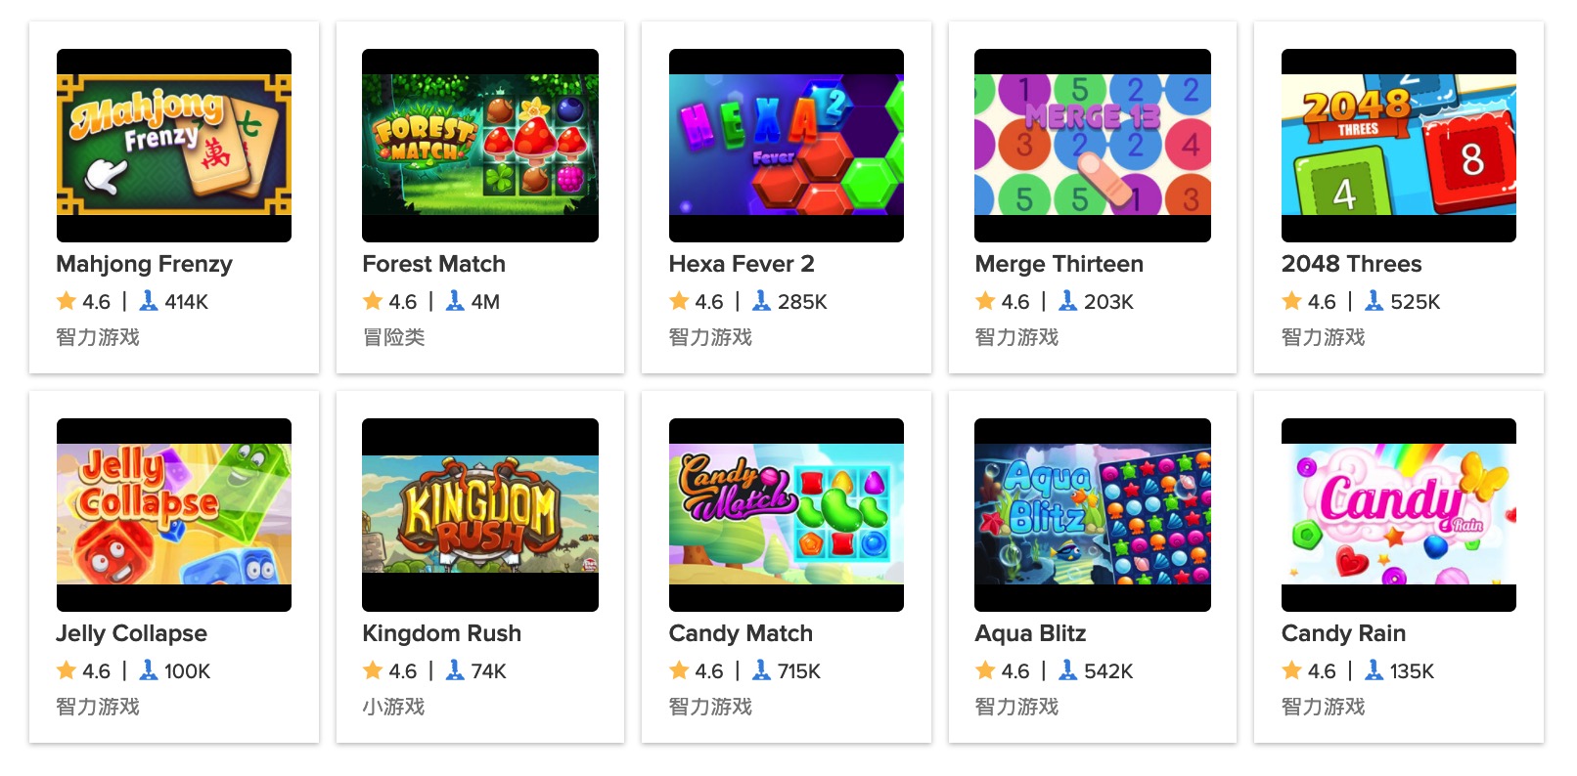
Task: Click the player count icon under 2048 Threes
Action: click(1374, 301)
